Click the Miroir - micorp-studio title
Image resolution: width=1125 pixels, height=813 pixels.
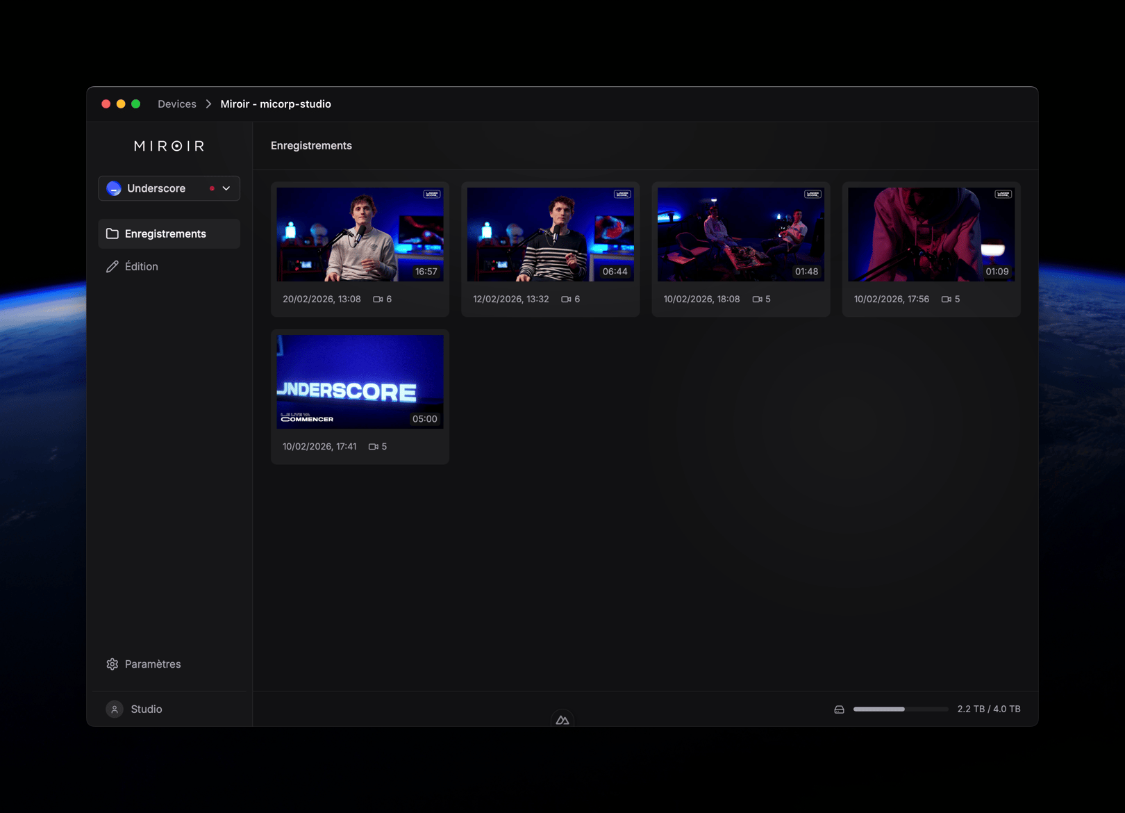(275, 104)
